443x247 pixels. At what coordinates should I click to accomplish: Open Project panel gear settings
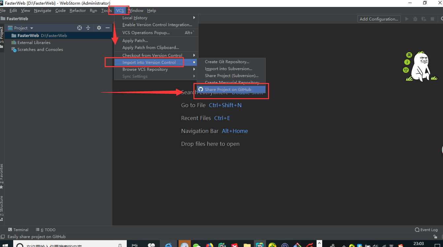point(99,28)
